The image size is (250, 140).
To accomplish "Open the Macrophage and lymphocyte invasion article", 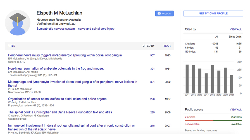I will pos(73,82).
